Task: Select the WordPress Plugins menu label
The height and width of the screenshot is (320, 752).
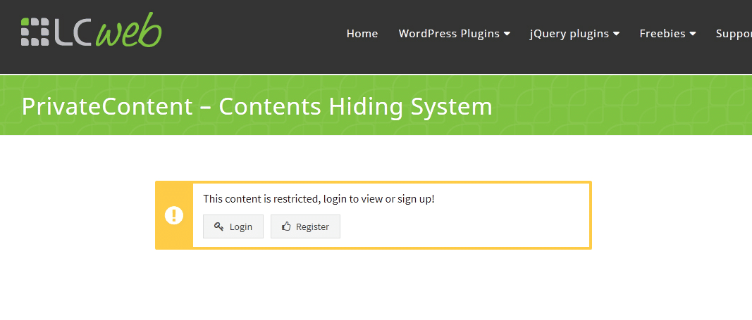Action: click(449, 34)
